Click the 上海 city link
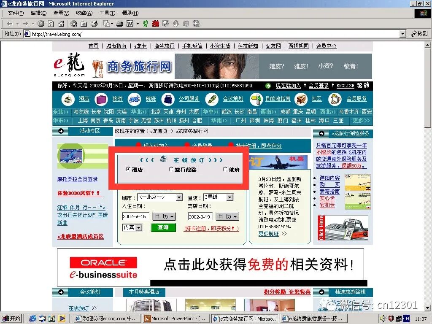432x324 pixels. (83, 121)
